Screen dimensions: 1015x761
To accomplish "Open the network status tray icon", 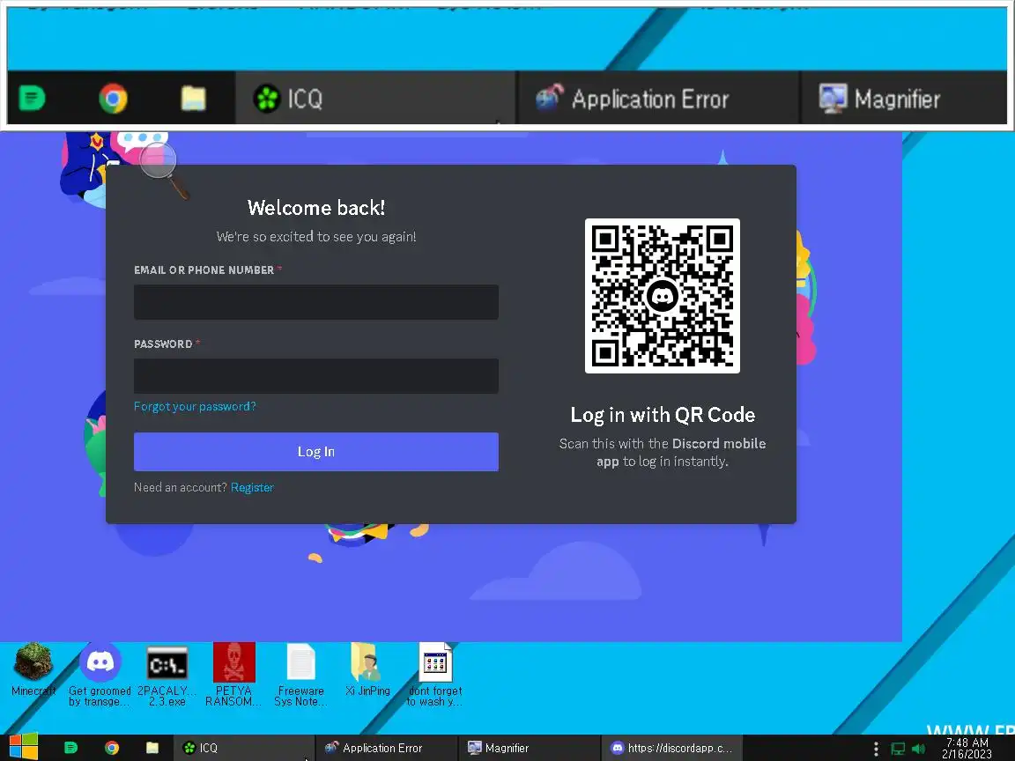I will click(898, 749).
